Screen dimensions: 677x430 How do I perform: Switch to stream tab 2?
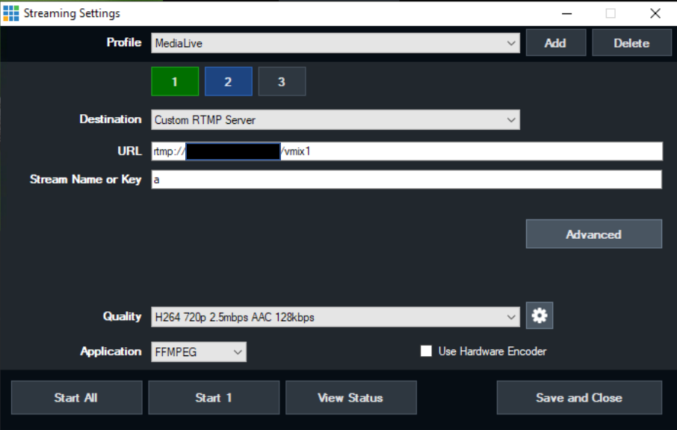point(228,81)
